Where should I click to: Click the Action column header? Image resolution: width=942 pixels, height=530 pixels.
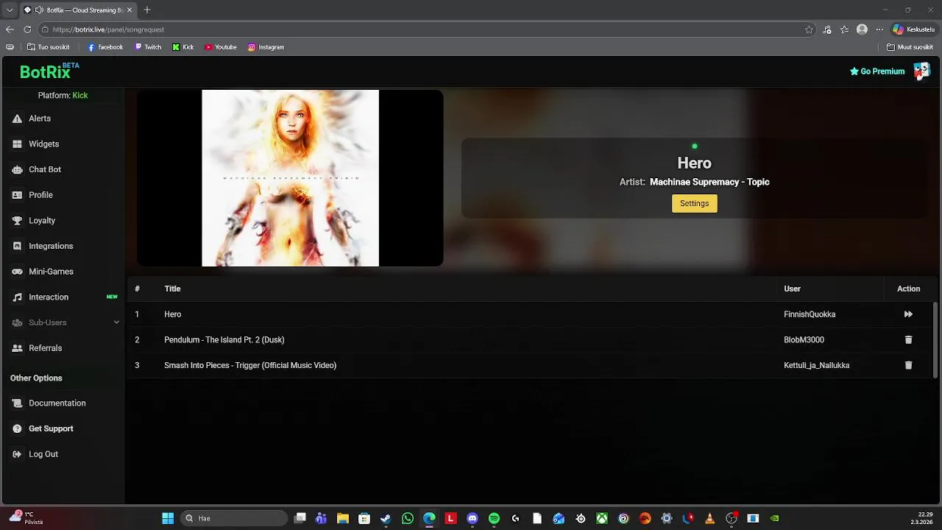point(908,289)
